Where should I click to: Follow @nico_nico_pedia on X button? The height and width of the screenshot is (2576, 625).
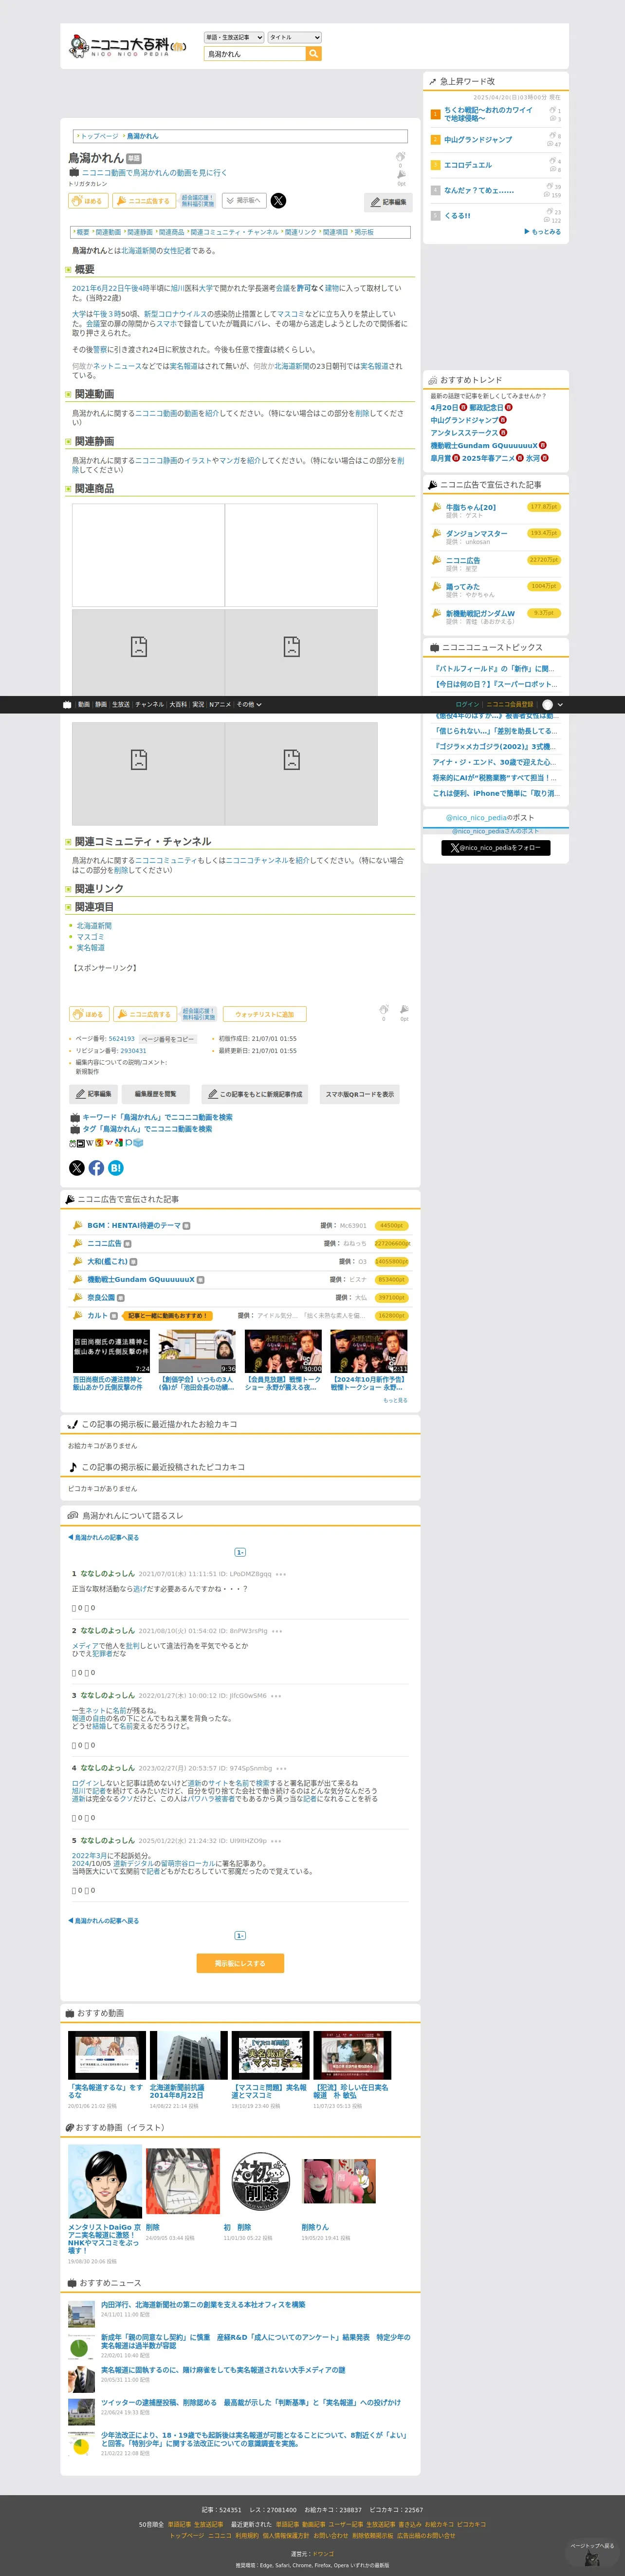point(496,848)
